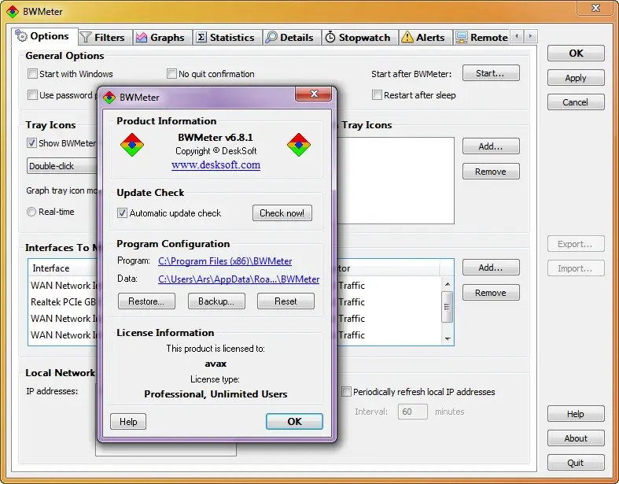Viewport: 619px width, 484px height.
Task: Click the Restore... button
Action: pos(146,301)
